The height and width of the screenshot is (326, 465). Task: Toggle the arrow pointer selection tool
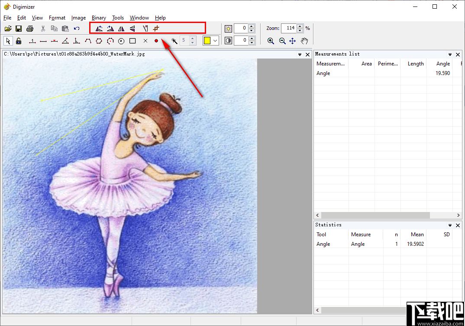(8, 41)
